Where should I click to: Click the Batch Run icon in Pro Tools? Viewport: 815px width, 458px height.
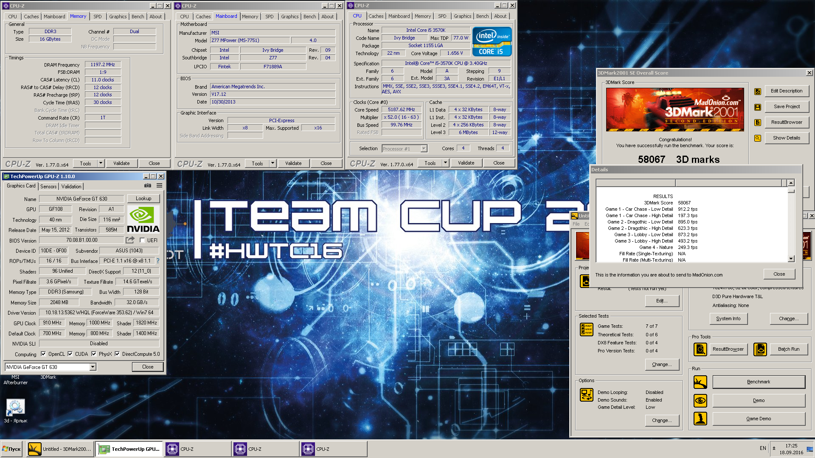(760, 349)
